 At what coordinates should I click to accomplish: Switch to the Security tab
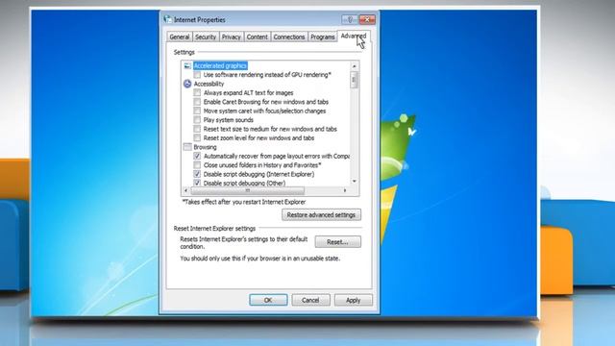tap(206, 37)
